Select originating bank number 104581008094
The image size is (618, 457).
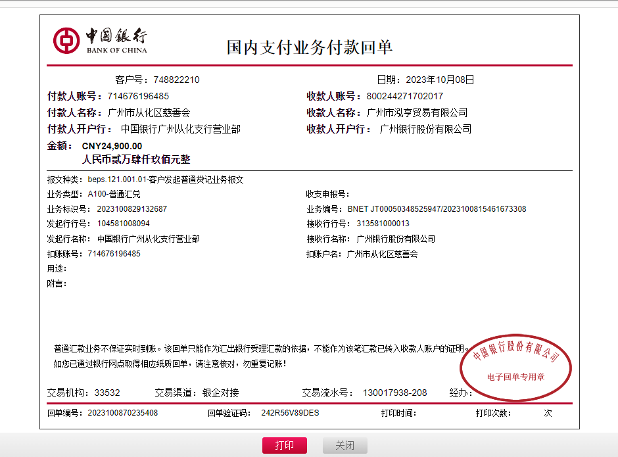point(124,224)
